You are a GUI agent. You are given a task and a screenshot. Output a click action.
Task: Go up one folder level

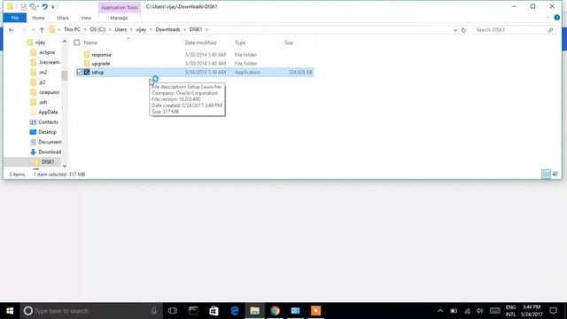click(x=42, y=29)
